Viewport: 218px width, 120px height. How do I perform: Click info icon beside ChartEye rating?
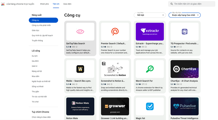click(x=181, y=84)
